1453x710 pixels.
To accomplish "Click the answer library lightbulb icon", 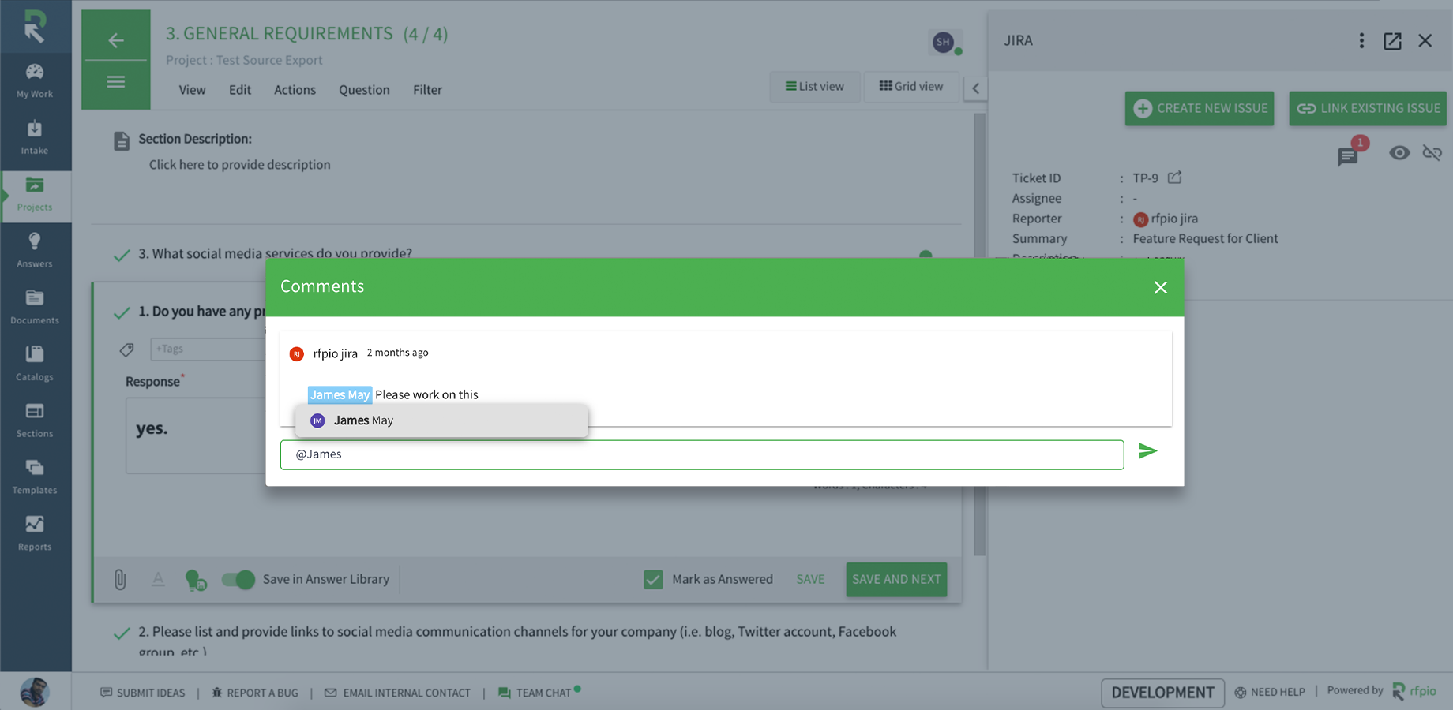I will [x=195, y=581].
